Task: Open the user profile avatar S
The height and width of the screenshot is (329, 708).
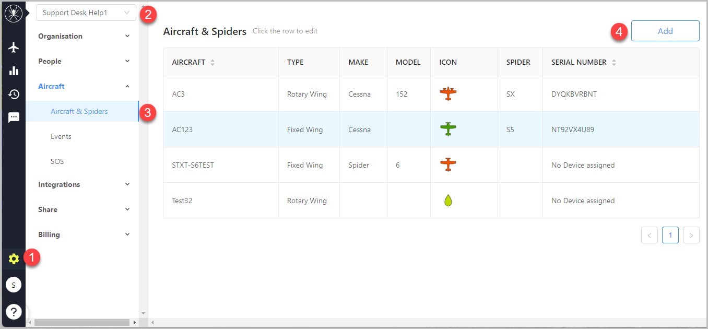Action: pos(14,285)
